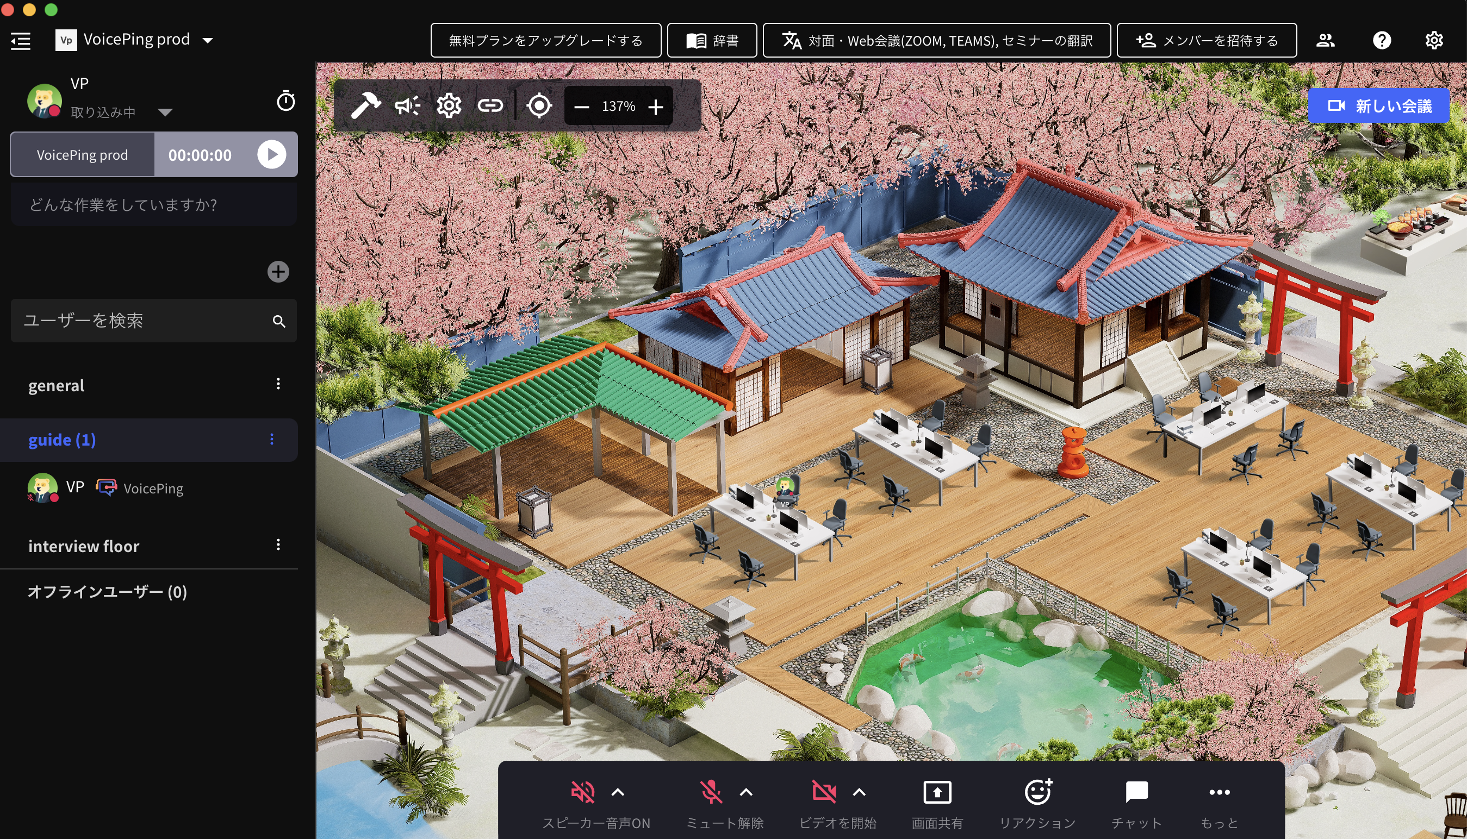Open the guide (1) channel options menu
The width and height of the screenshot is (1467, 839).
tap(272, 440)
